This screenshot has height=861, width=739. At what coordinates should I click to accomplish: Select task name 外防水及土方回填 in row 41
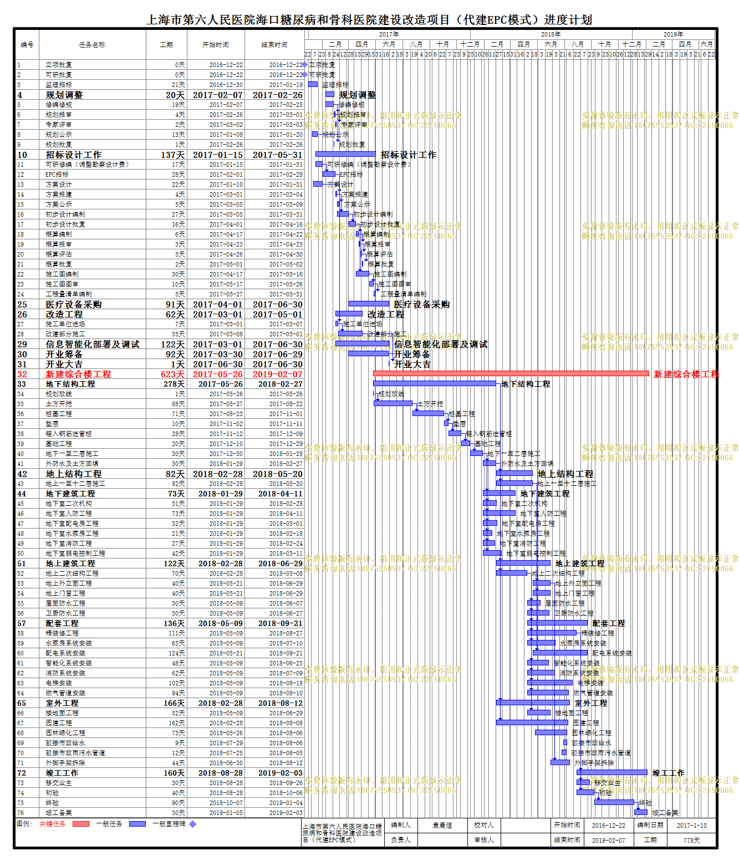[x=72, y=464]
